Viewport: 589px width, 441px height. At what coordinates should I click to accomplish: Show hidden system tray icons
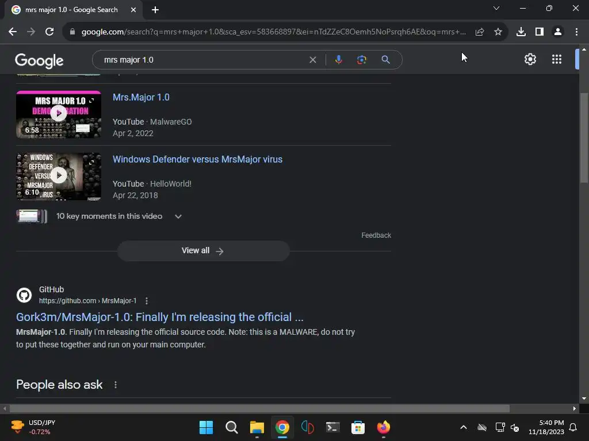tap(464, 427)
